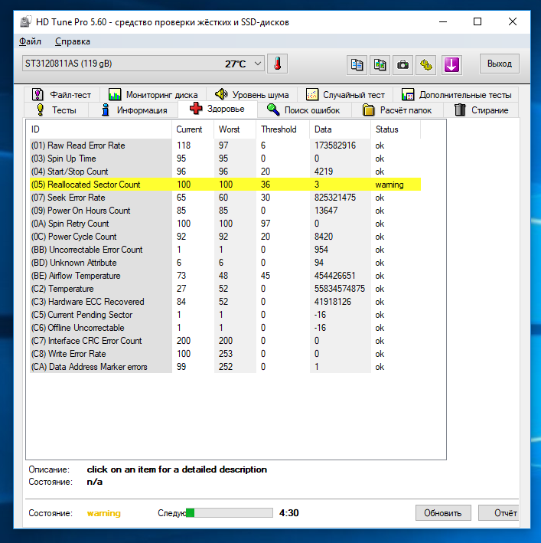
Task: Select the Seek Error Rate row
Action: tap(225, 198)
